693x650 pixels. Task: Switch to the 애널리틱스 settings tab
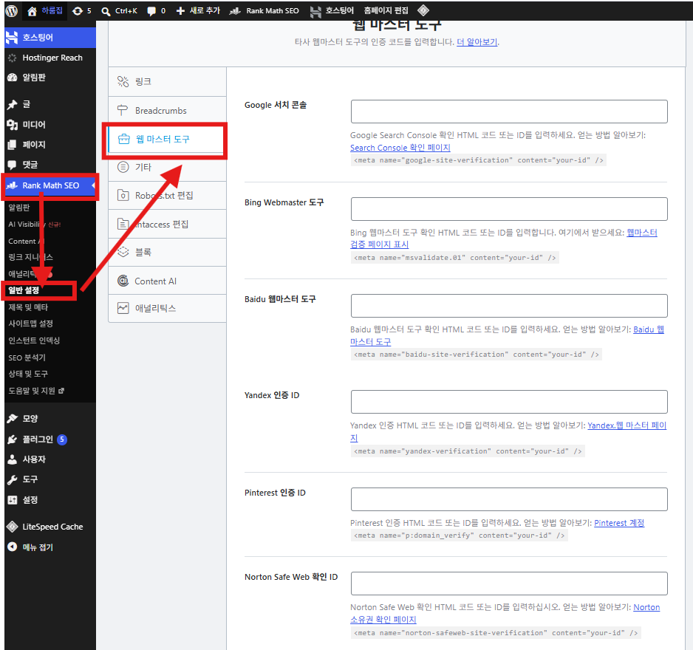pos(167,309)
